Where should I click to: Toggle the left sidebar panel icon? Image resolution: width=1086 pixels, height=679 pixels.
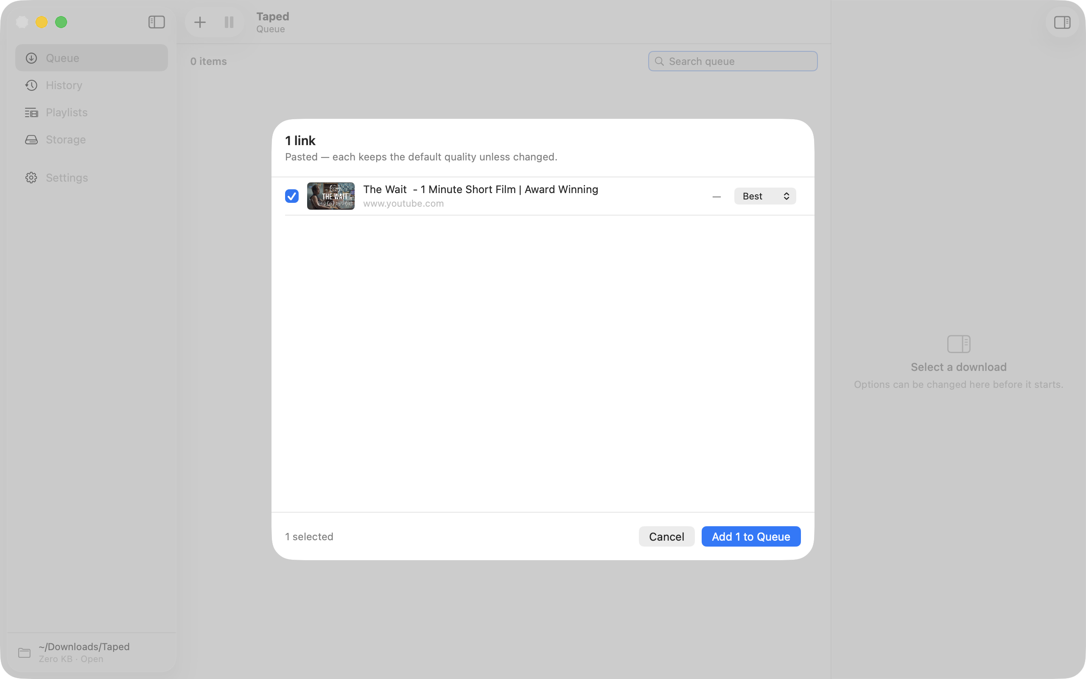[x=157, y=22]
